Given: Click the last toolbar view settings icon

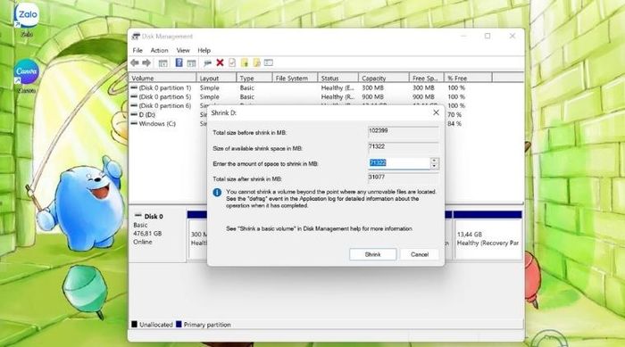Looking at the screenshot, I should point(269,62).
